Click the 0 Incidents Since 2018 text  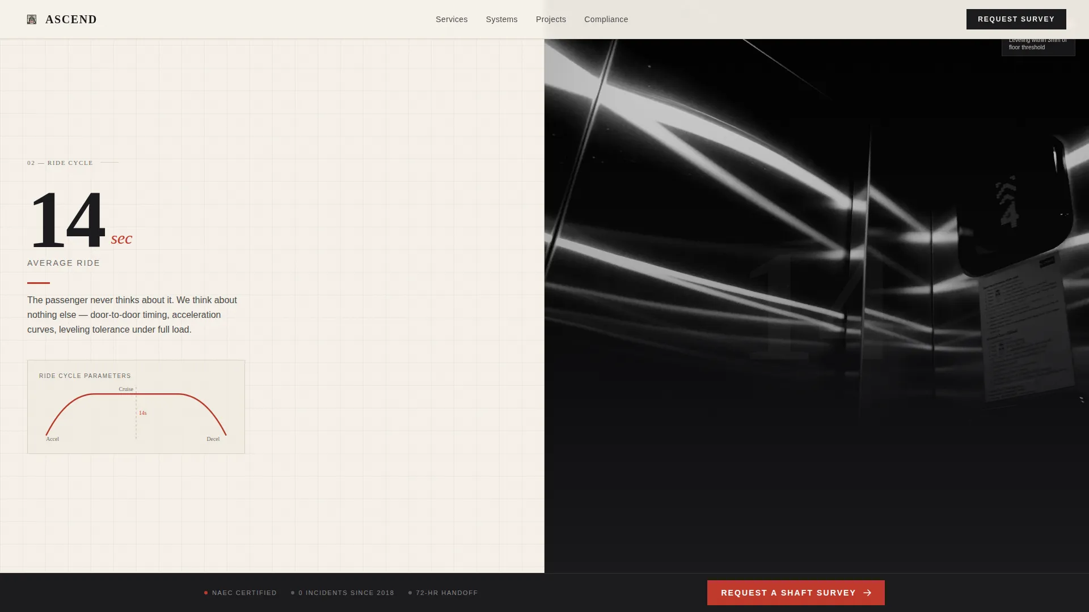pos(346,593)
